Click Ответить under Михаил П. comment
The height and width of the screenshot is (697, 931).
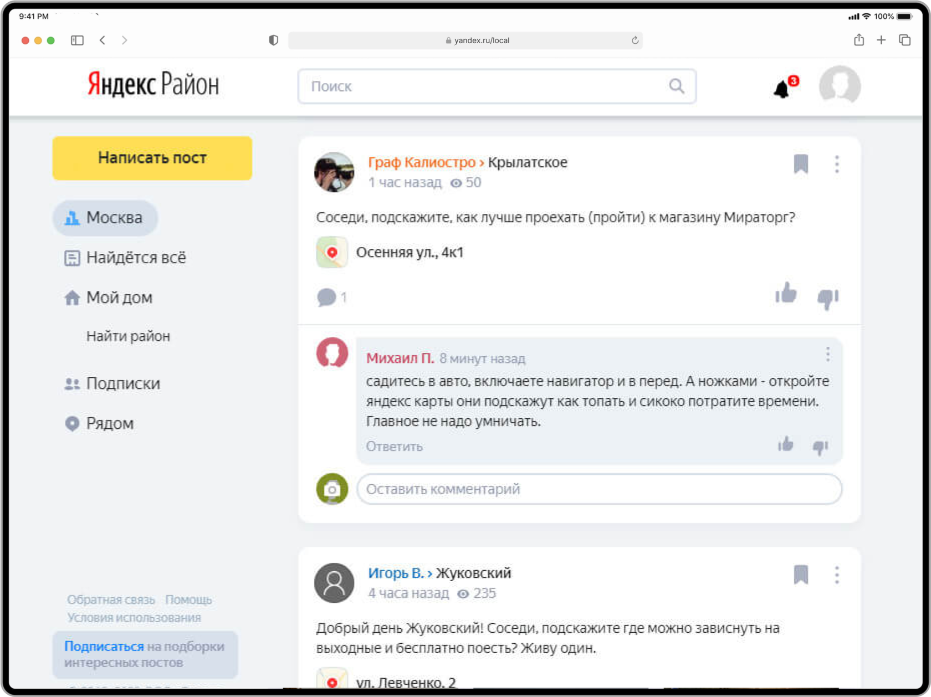pyautogui.click(x=394, y=446)
